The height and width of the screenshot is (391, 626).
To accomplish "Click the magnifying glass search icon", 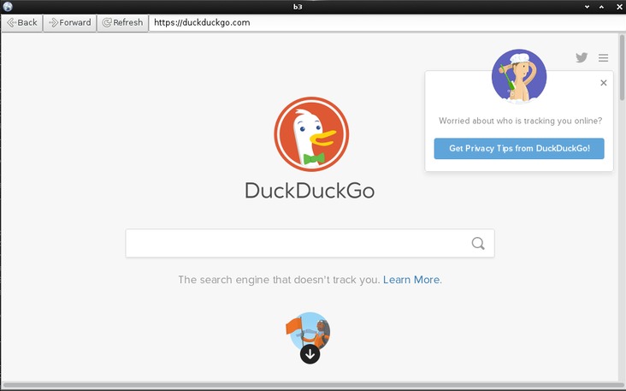I will [x=478, y=243].
